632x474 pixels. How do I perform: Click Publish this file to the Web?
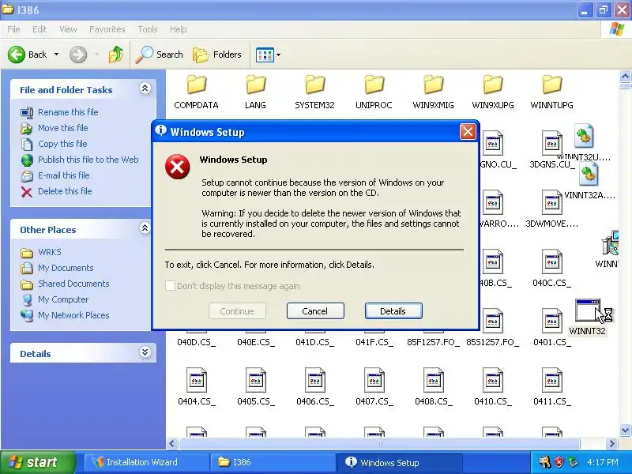(x=88, y=160)
